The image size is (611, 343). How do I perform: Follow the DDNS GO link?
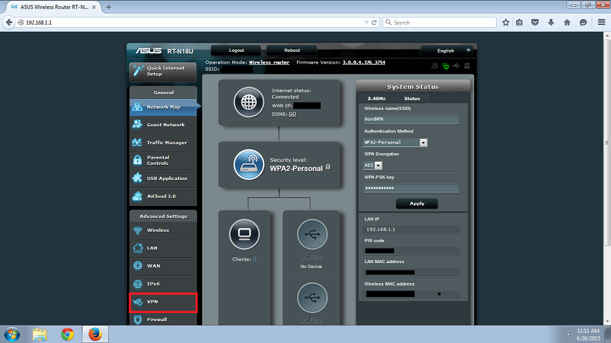293,114
